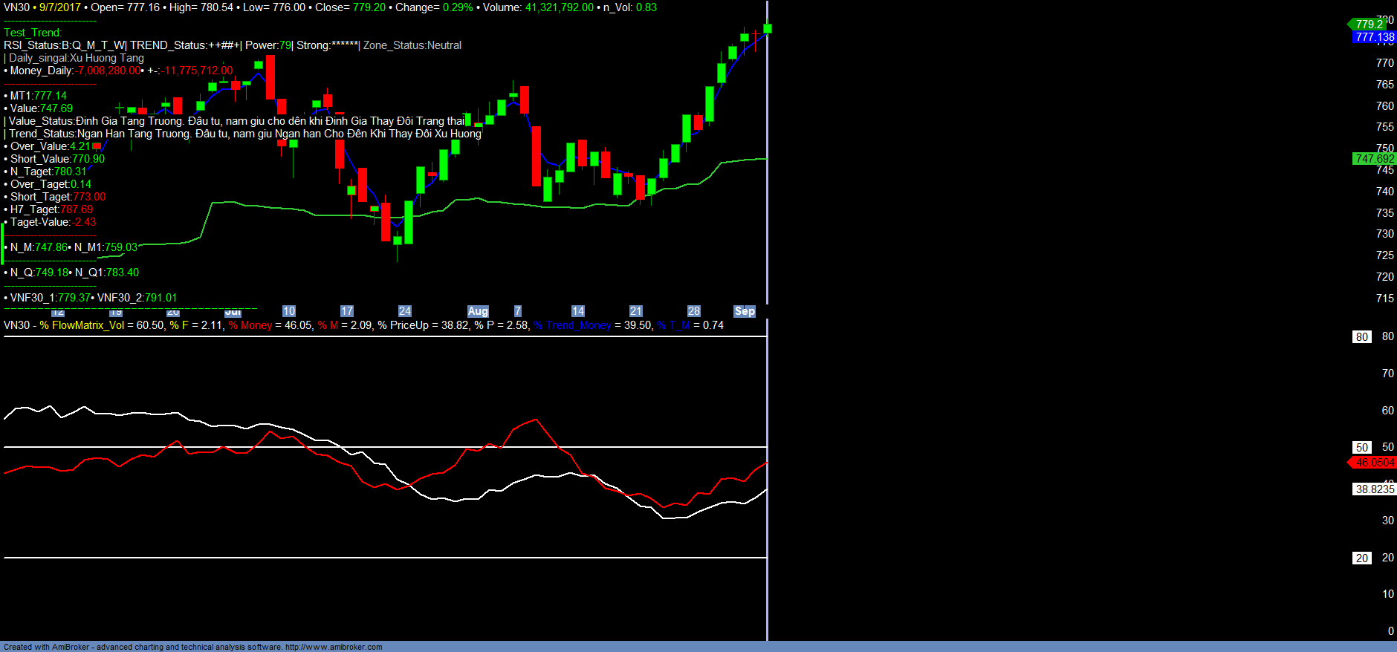Click the red 46.0504 indicator value marker
The width and height of the screenshot is (1397, 652).
click(x=1374, y=463)
